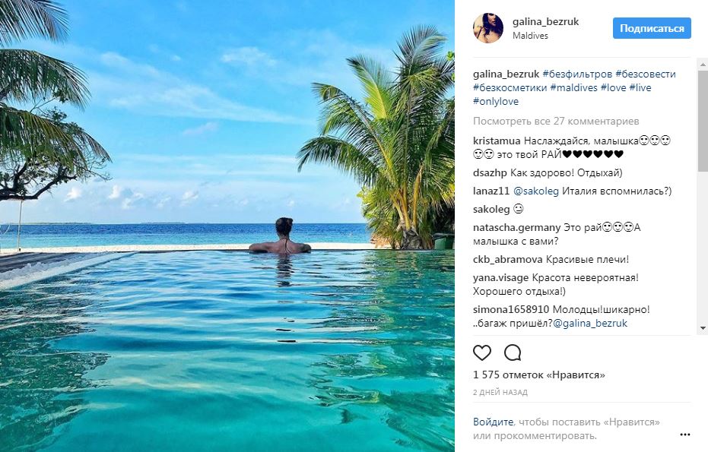Expand all comments via Посмотреть все 27 комментариев
This screenshot has width=708, height=452.
(x=556, y=122)
